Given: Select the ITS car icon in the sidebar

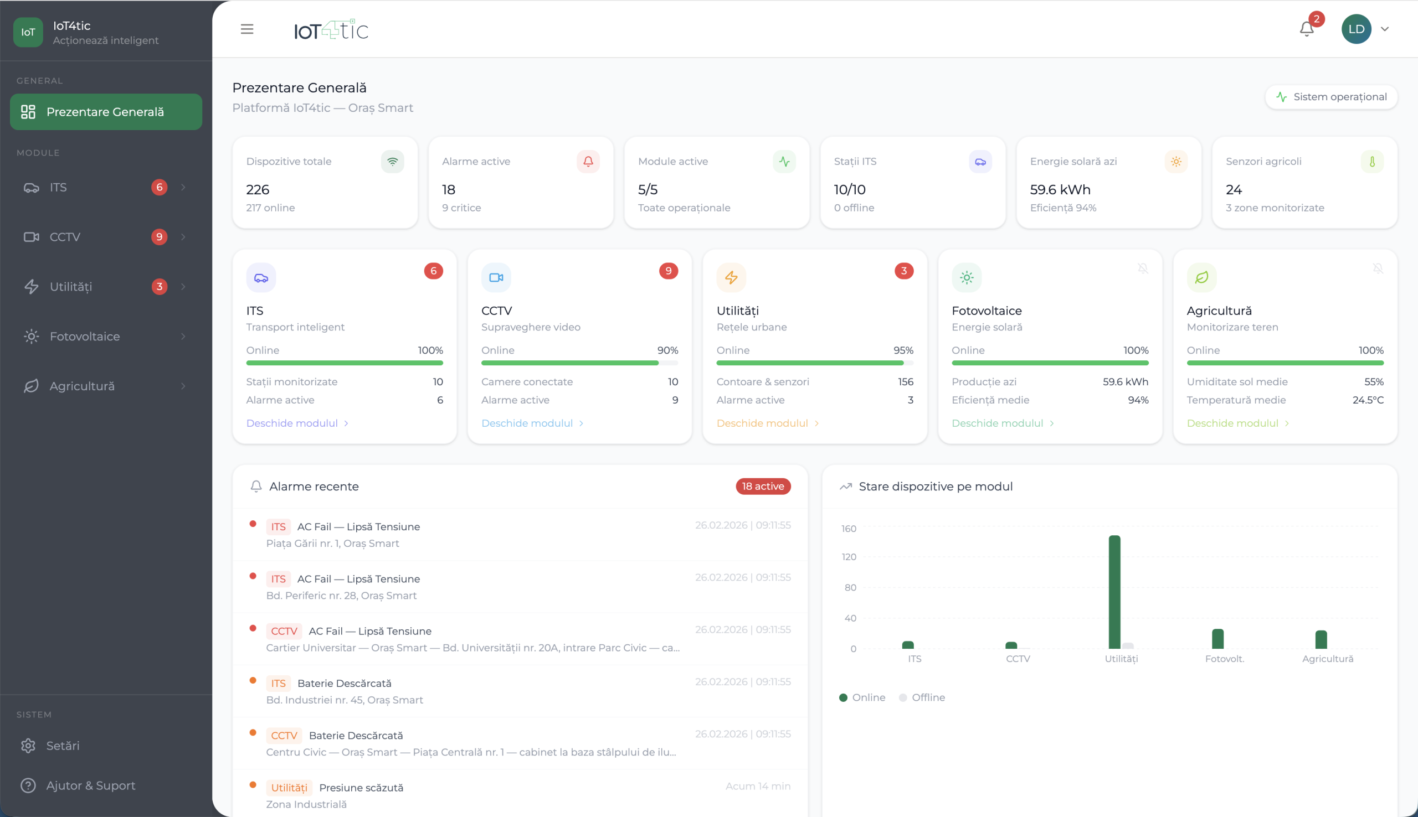Looking at the screenshot, I should point(32,188).
